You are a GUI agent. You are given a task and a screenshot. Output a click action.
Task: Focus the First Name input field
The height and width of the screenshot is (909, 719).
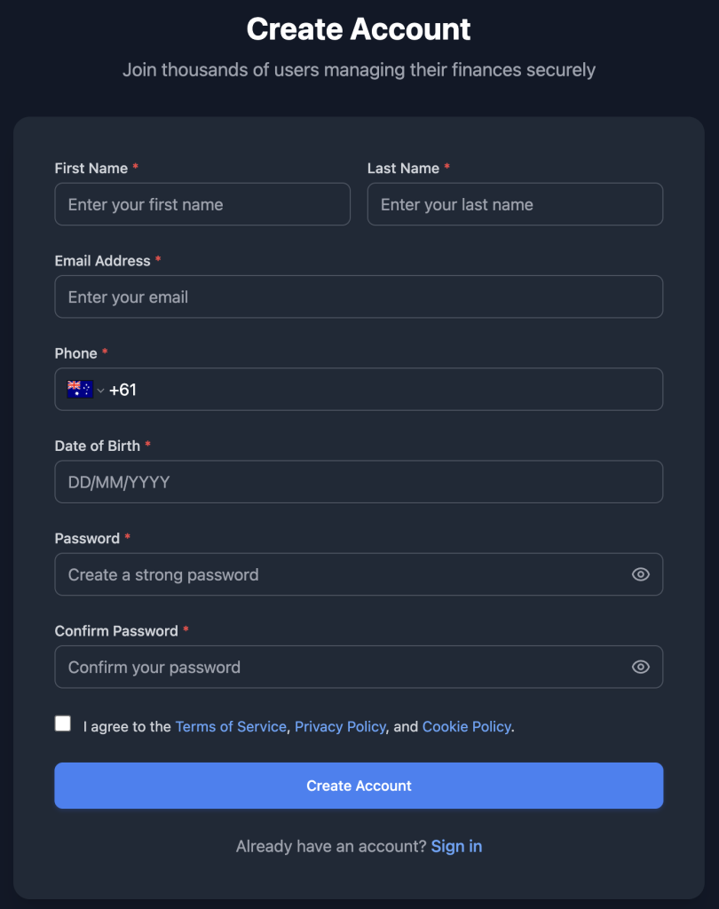pyautogui.click(x=202, y=204)
